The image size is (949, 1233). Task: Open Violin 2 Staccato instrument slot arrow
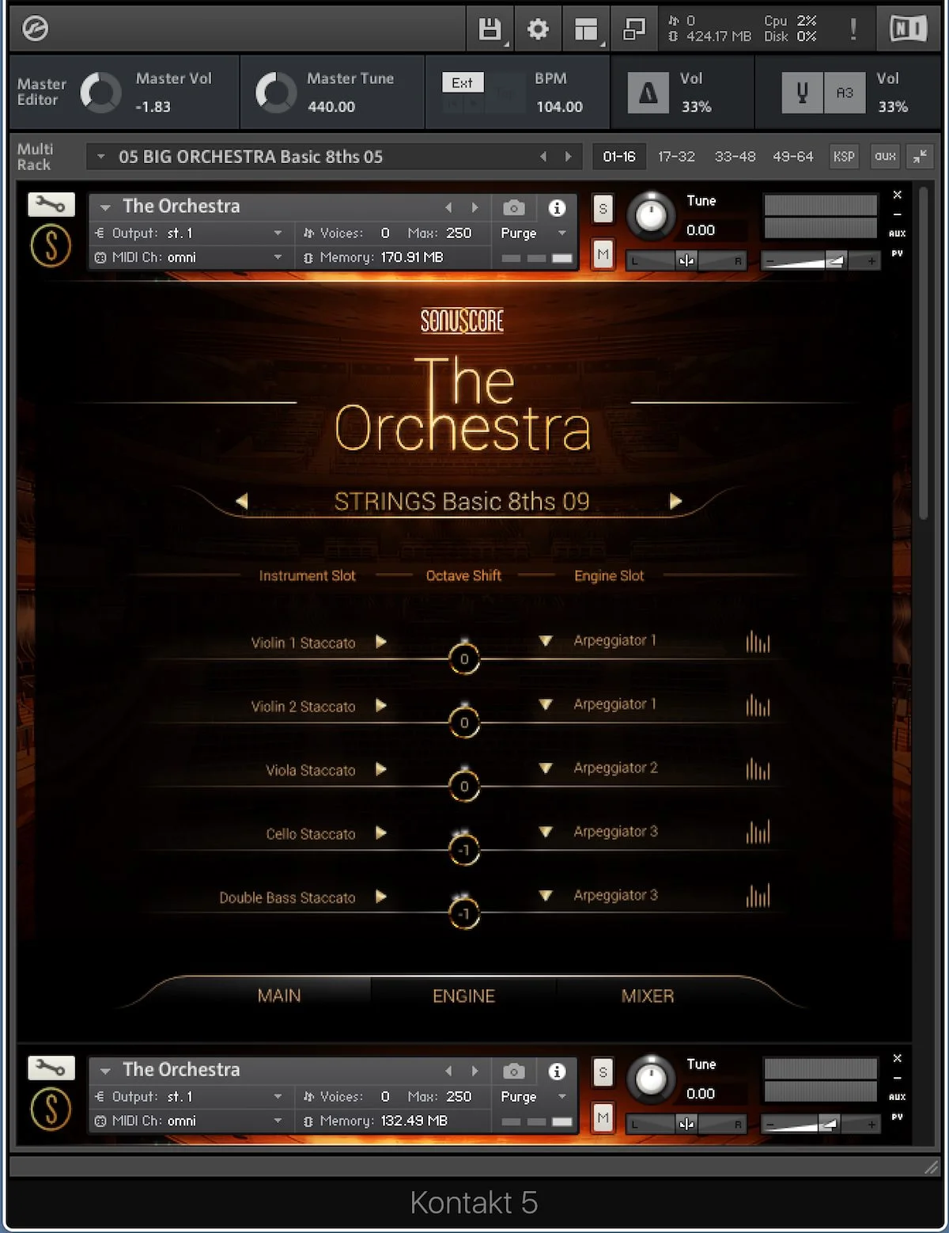pyautogui.click(x=381, y=705)
